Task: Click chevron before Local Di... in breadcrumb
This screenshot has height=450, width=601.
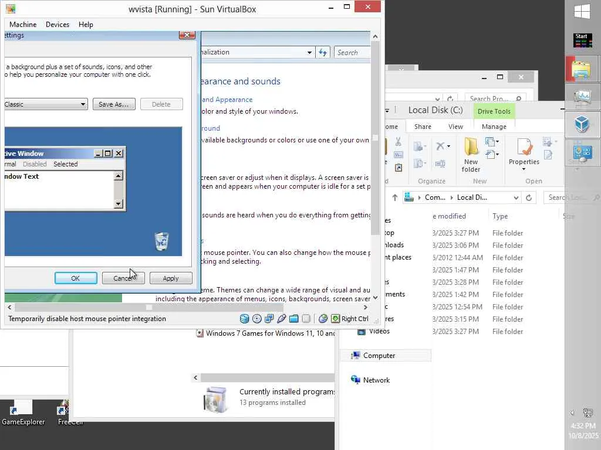Action: [x=451, y=197]
